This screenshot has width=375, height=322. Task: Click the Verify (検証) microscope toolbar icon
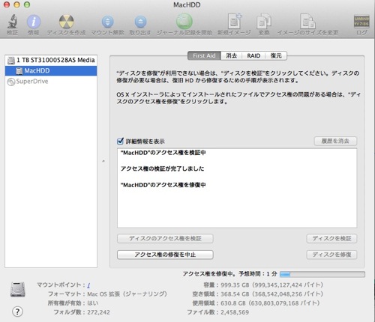coord(12,22)
